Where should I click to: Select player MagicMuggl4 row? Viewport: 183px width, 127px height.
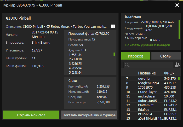point(151,83)
